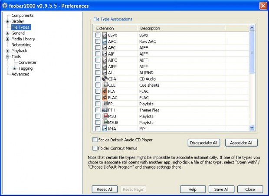Click the file list scrollbar thumb

[x=252, y=52]
